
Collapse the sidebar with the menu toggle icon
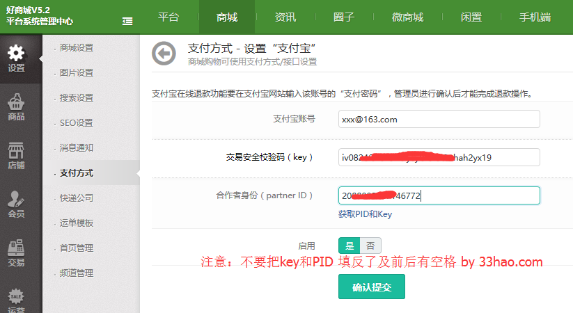(x=127, y=22)
